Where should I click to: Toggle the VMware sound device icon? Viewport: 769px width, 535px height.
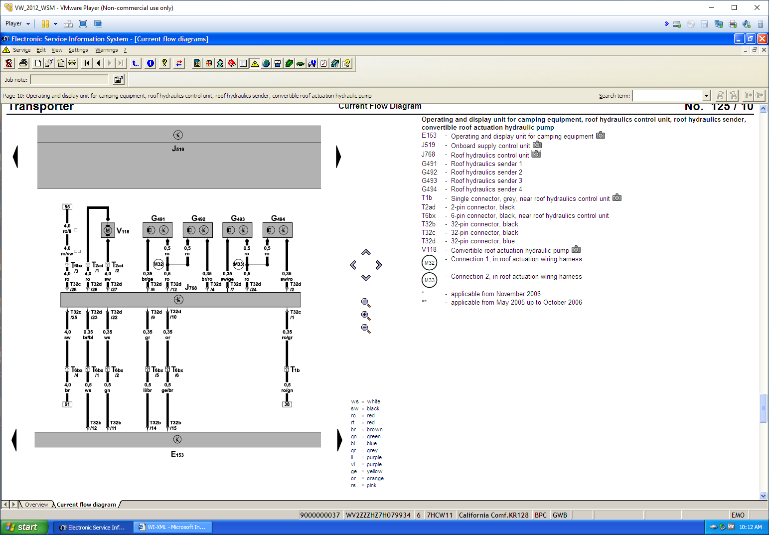click(x=746, y=24)
